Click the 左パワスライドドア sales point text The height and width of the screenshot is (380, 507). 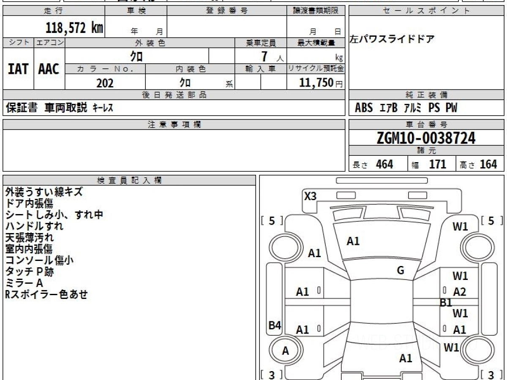click(392, 40)
